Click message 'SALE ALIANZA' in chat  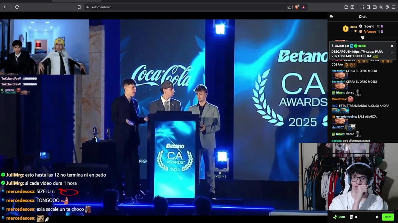point(368,116)
